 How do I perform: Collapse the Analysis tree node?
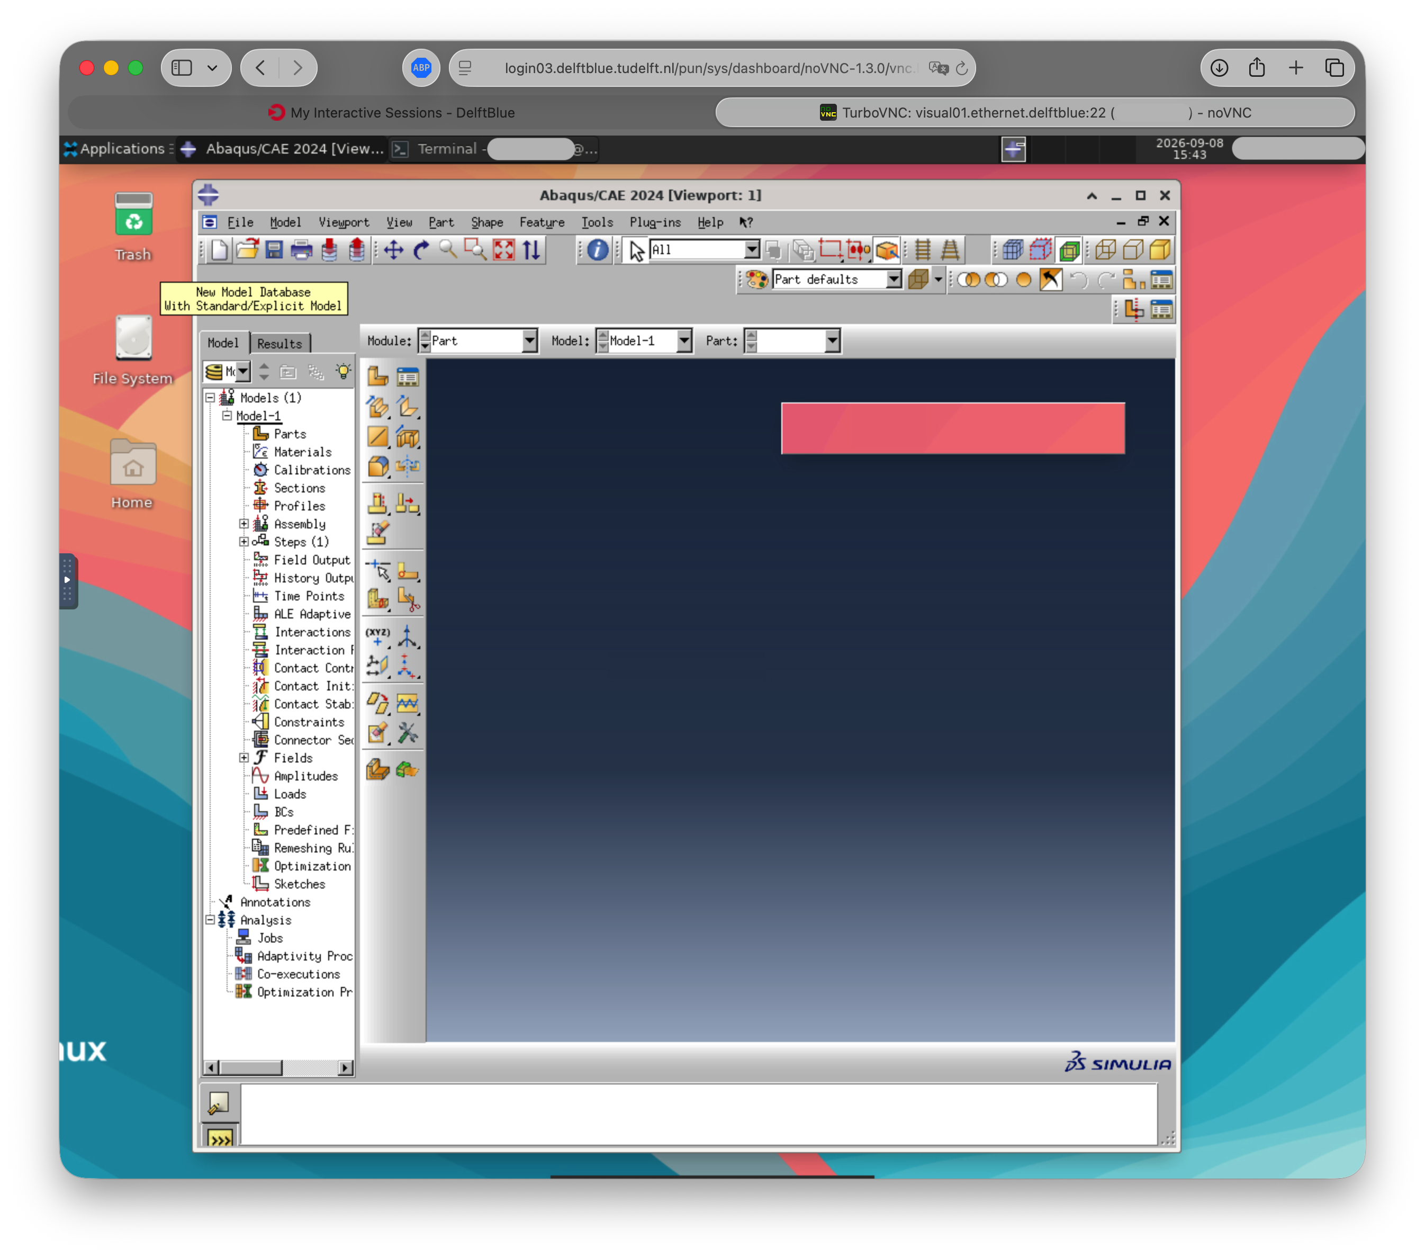point(210,920)
